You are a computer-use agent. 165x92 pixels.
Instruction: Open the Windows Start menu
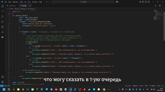tap(4, 89)
